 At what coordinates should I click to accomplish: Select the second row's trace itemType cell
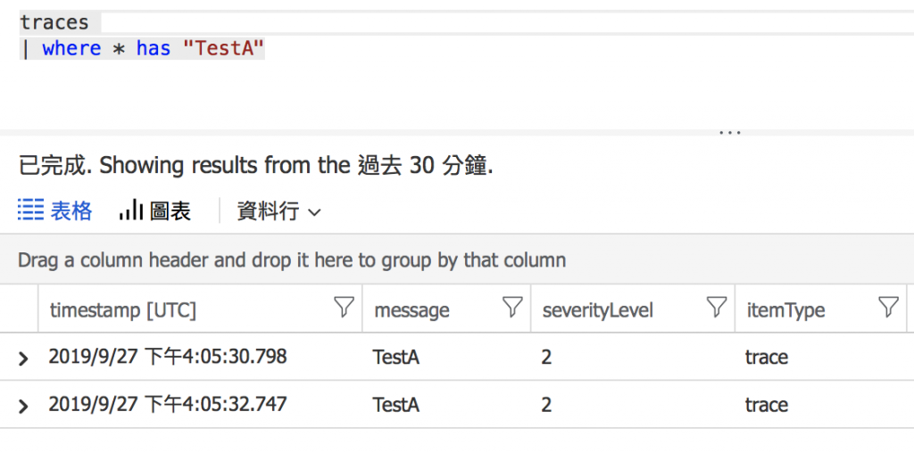767,405
